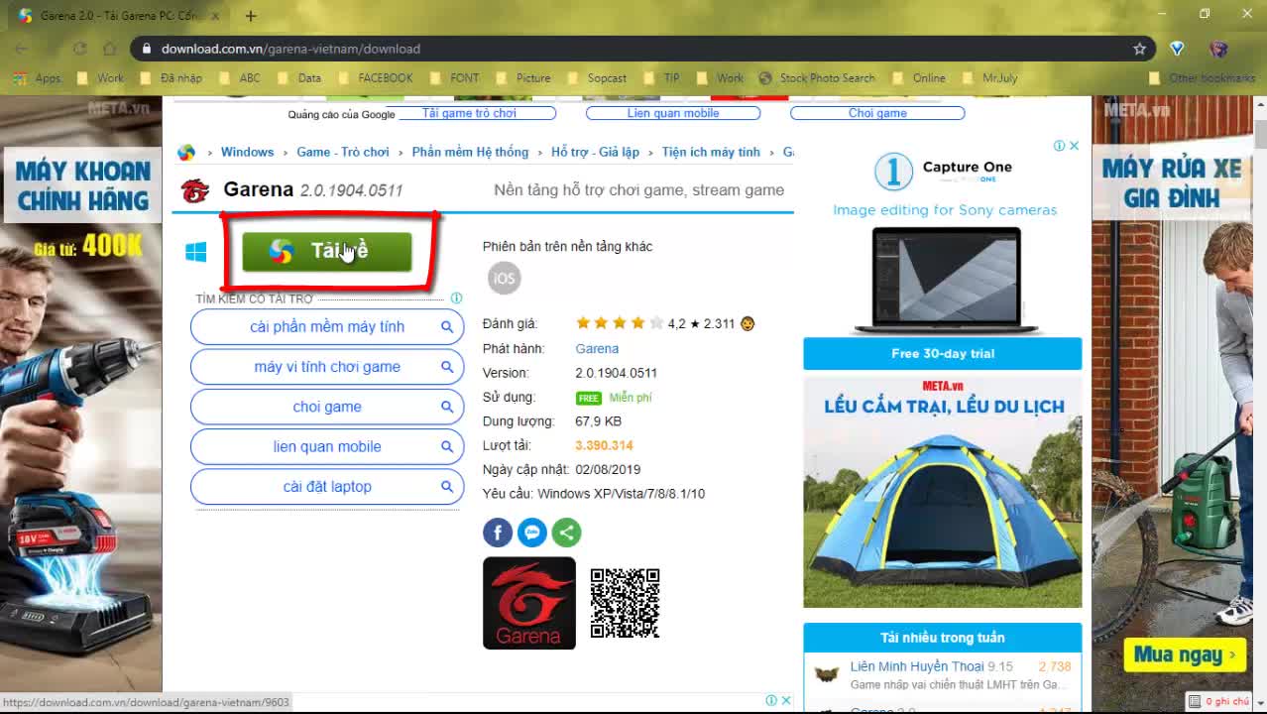Search sponsored 'máy vi tính chơi game'

[327, 367]
